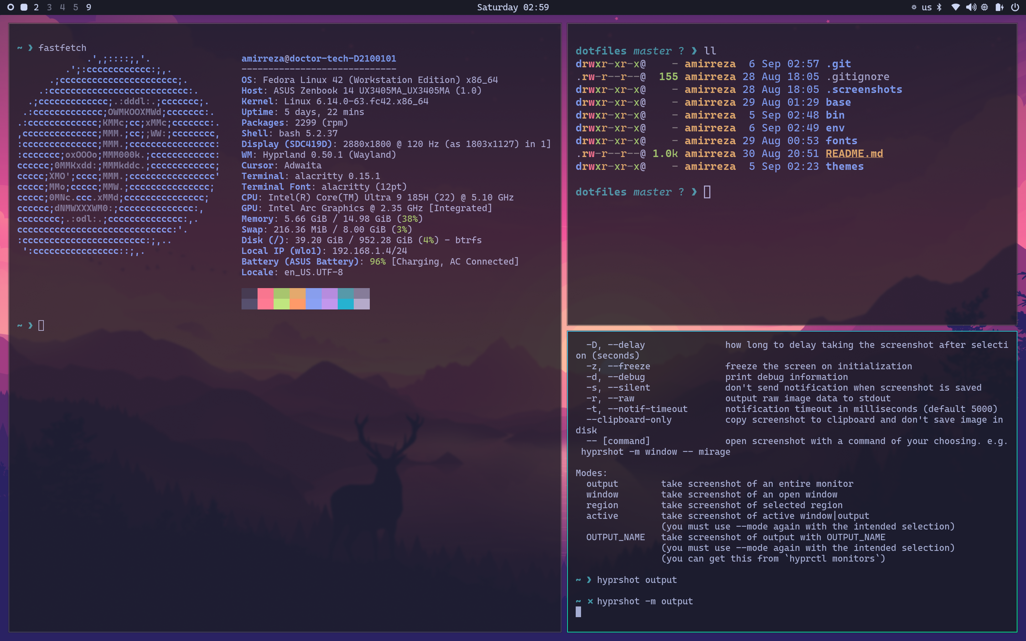Switch to workspace 2
This screenshot has width=1026, height=641.
tap(36, 7)
